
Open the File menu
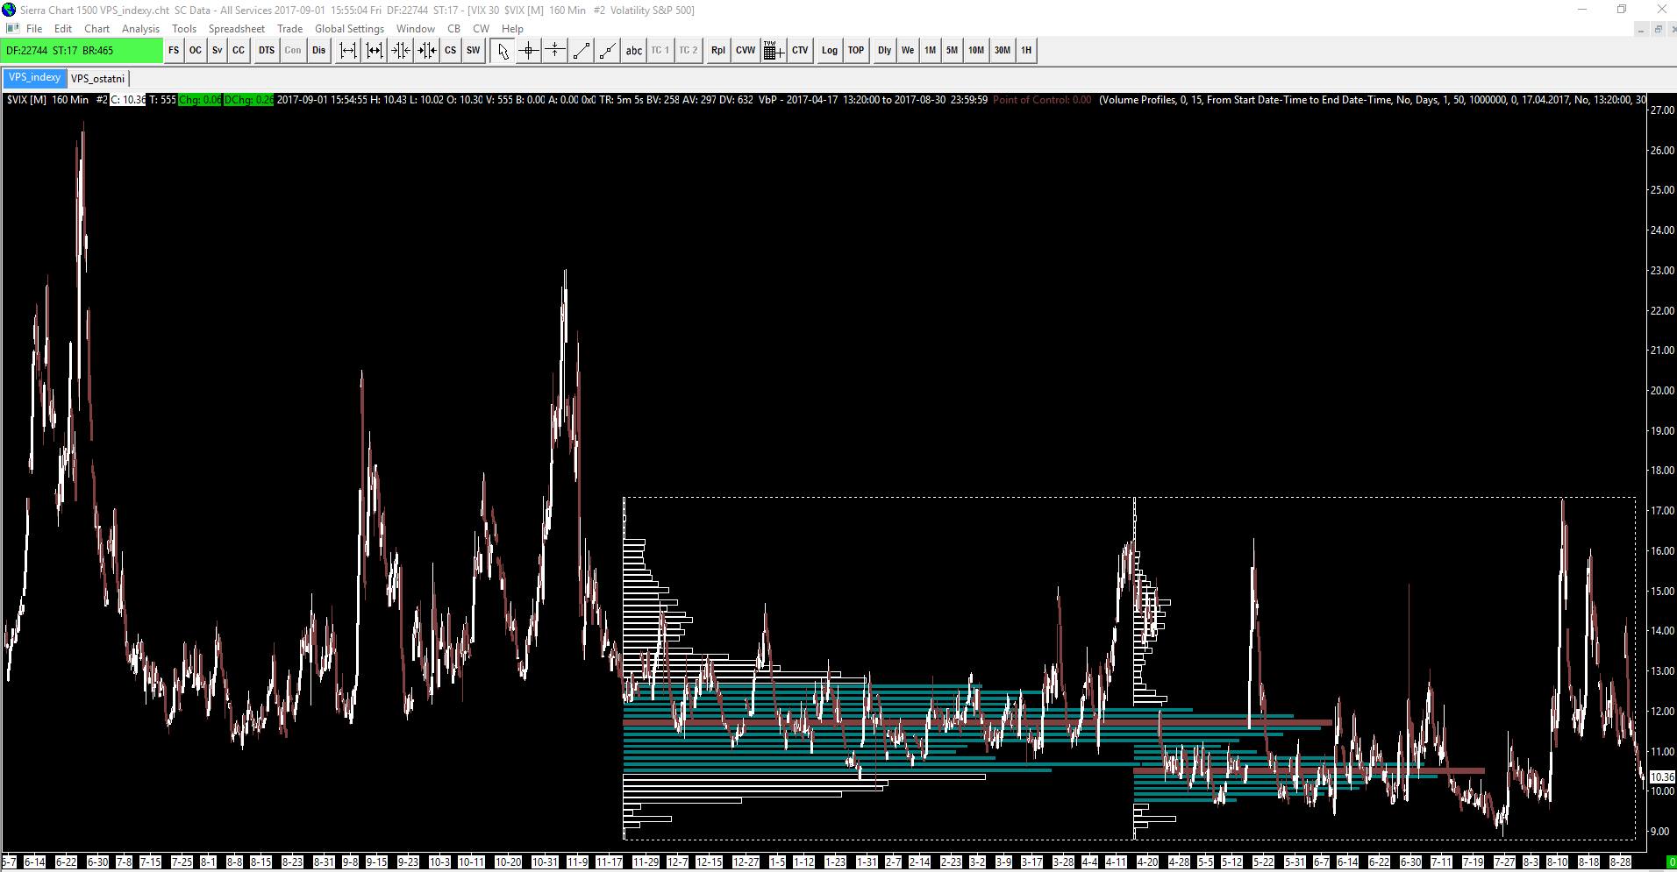[34, 29]
